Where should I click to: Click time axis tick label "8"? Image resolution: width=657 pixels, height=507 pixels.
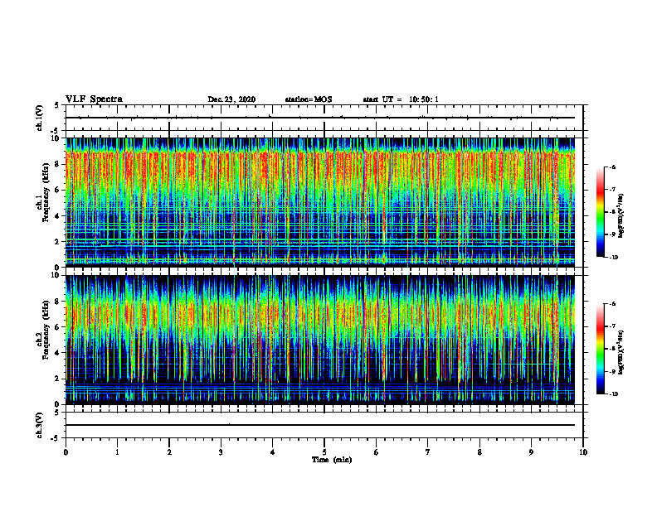(x=479, y=452)
